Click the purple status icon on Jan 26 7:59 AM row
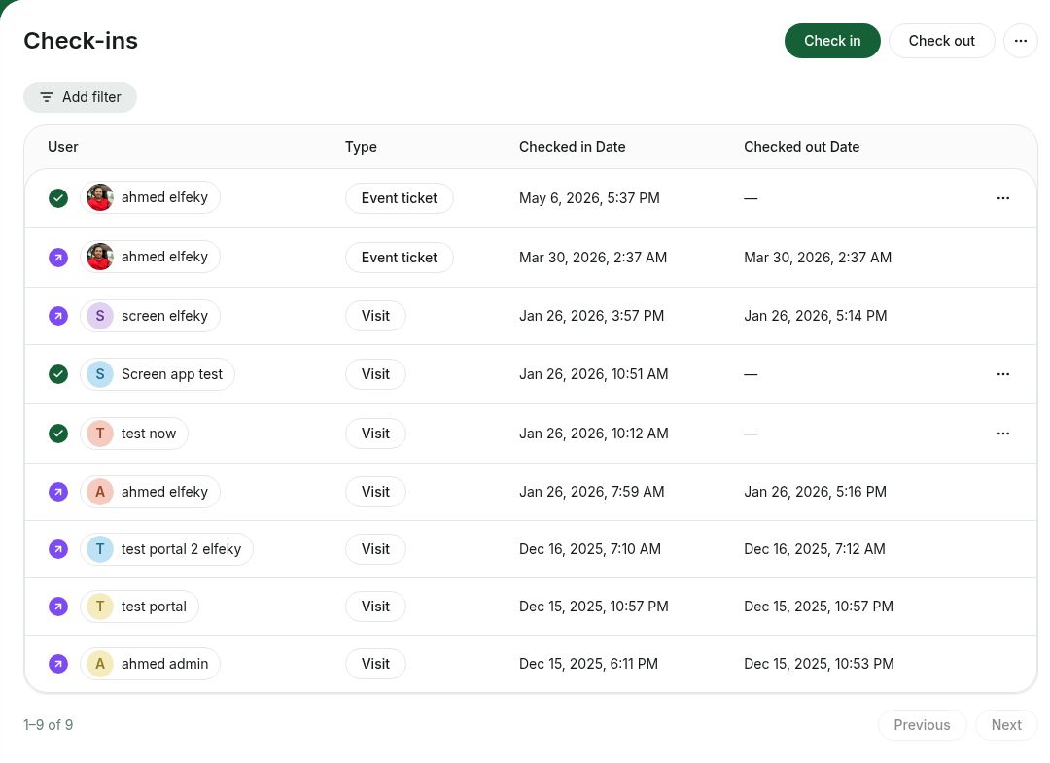This screenshot has width=1050, height=763. tap(58, 492)
